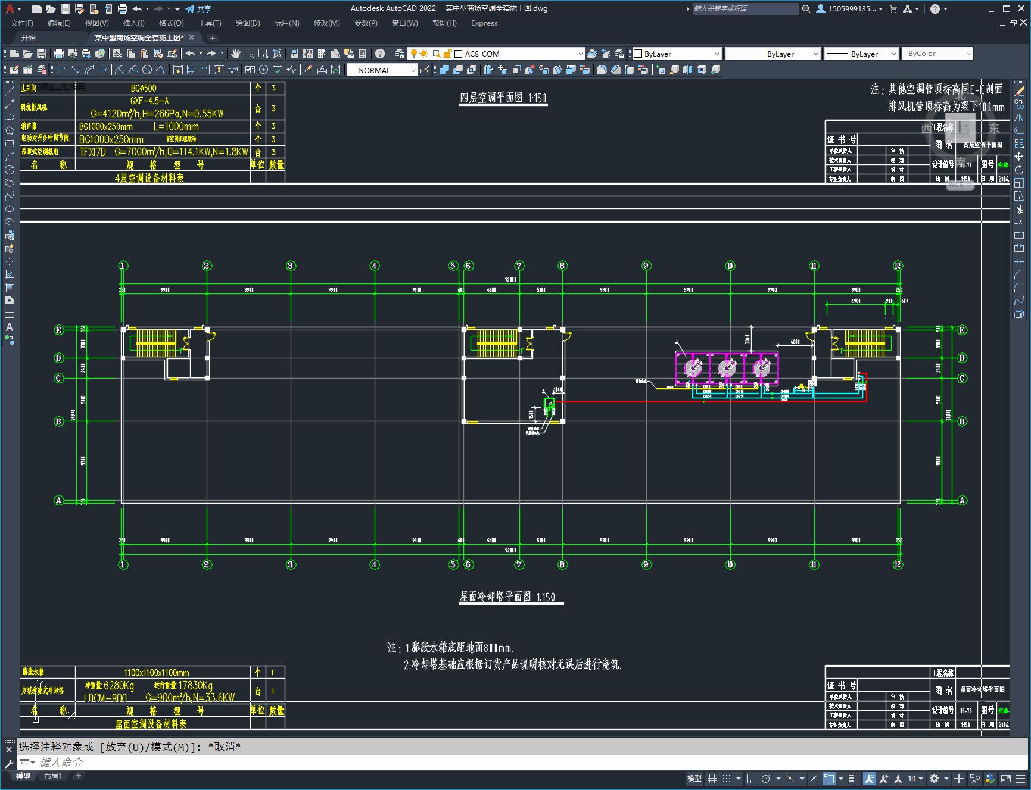This screenshot has height=790, width=1031.
Task: Select the Circle draw tool in left toolbar
Action: coord(10,169)
